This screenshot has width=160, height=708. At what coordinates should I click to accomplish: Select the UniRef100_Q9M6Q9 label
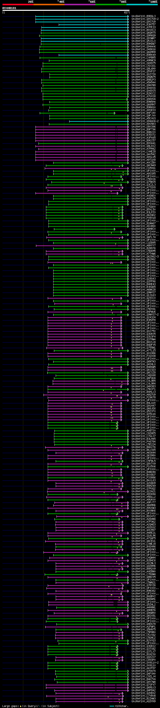click(x=143, y=35)
